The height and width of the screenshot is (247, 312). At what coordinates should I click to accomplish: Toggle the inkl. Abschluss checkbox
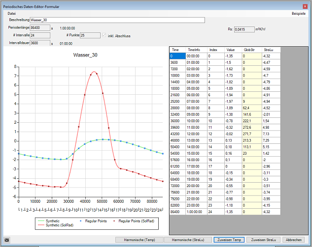(103, 35)
